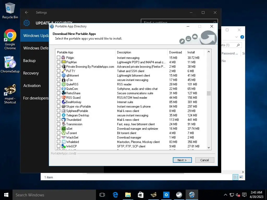Image resolution: width=267 pixels, height=200 pixels.
Task: Check the uTorrent checkbox
Action: click(58, 133)
